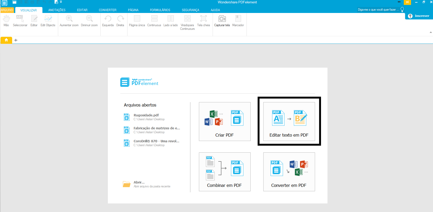433x212 pixels.
Task: Choose the Seleccionar text tool
Action: click(20, 21)
